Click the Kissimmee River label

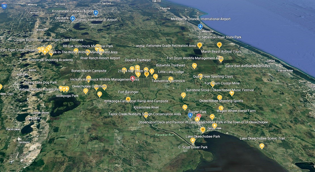pos(146,107)
